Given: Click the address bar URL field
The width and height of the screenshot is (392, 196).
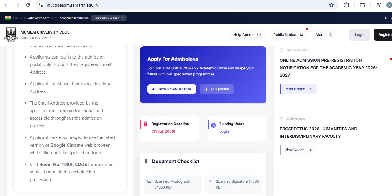Looking at the screenshot, I should tap(185, 5).
